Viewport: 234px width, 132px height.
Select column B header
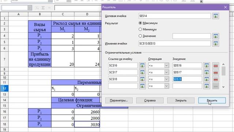[40, 14]
